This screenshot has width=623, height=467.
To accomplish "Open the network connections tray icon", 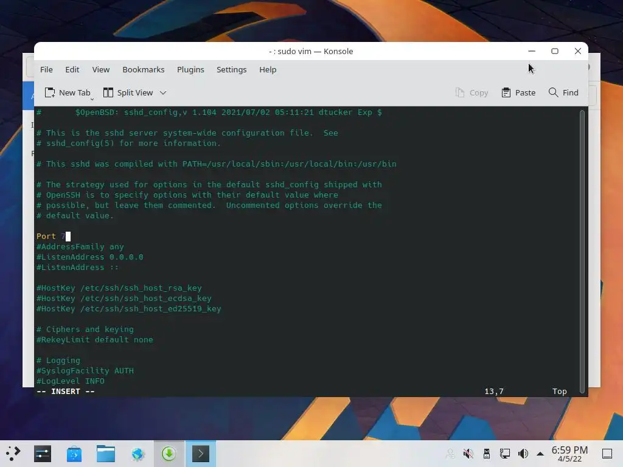I will click(x=504, y=454).
